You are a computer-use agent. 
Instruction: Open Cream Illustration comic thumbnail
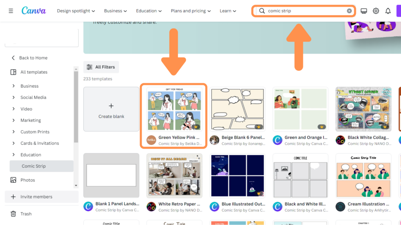click(363, 175)
